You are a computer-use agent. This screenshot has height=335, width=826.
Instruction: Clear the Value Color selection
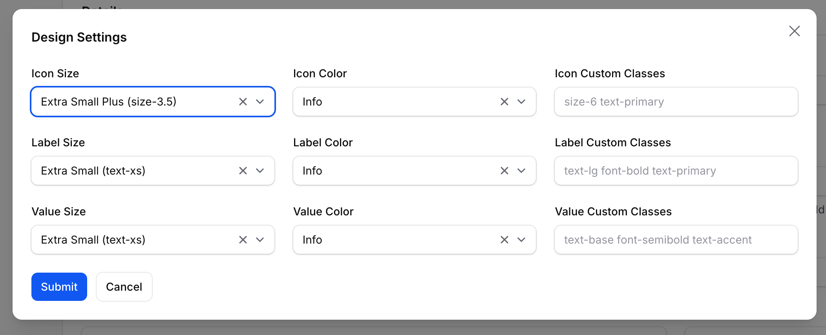[504, 240]
